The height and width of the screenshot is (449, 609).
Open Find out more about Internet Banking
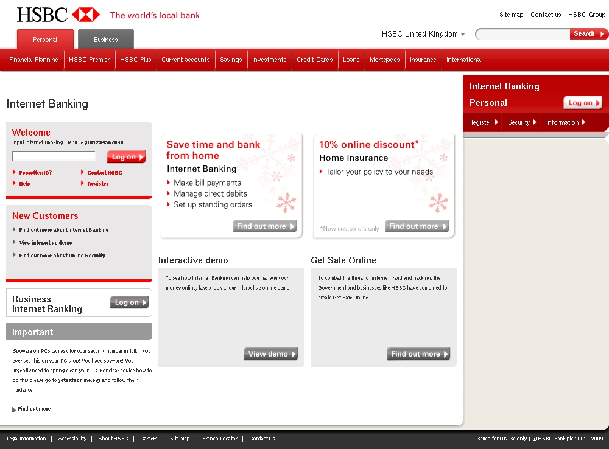(x=64, y=230)
